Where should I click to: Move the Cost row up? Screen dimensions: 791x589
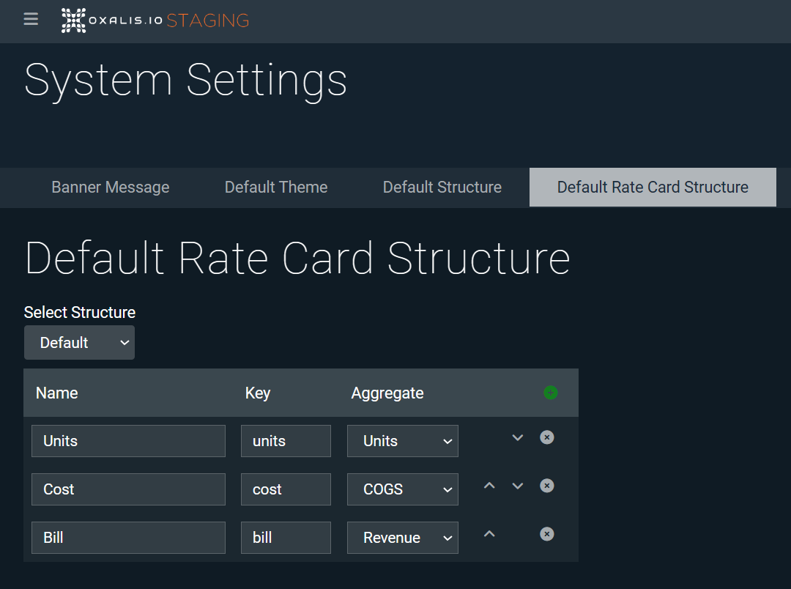coord(490,485)
